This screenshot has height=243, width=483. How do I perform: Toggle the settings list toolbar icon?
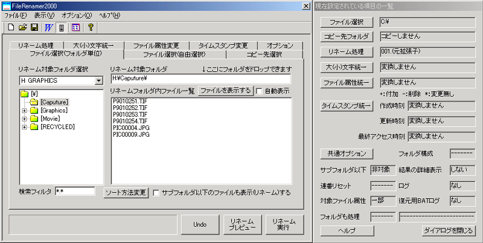coord(62,27)
